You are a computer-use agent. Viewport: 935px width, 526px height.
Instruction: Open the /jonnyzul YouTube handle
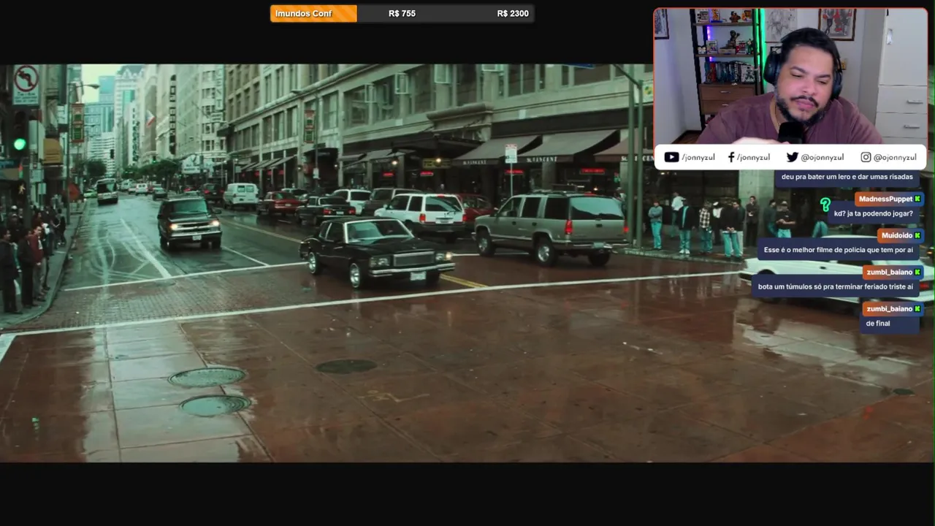coord(698,157)
